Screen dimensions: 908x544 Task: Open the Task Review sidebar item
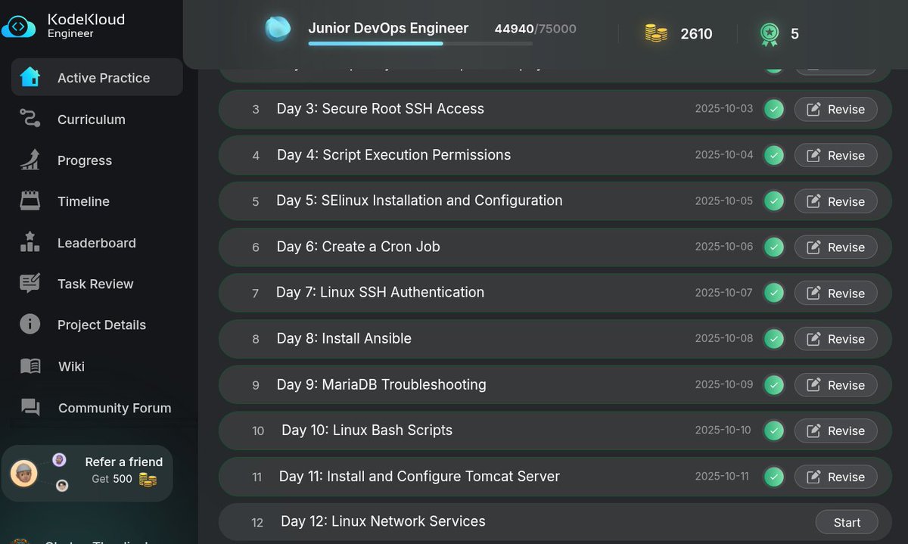(97, 283)
